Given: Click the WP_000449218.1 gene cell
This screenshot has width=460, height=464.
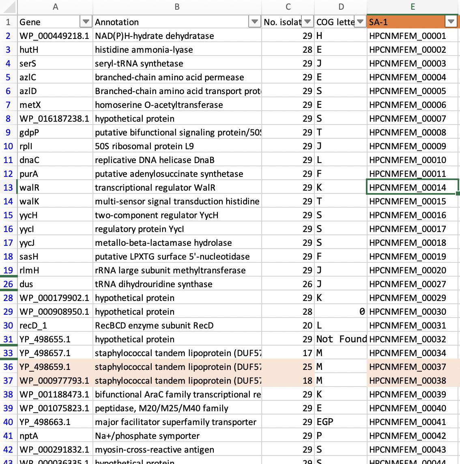Looking at the screenshot, I should [55, 36].
